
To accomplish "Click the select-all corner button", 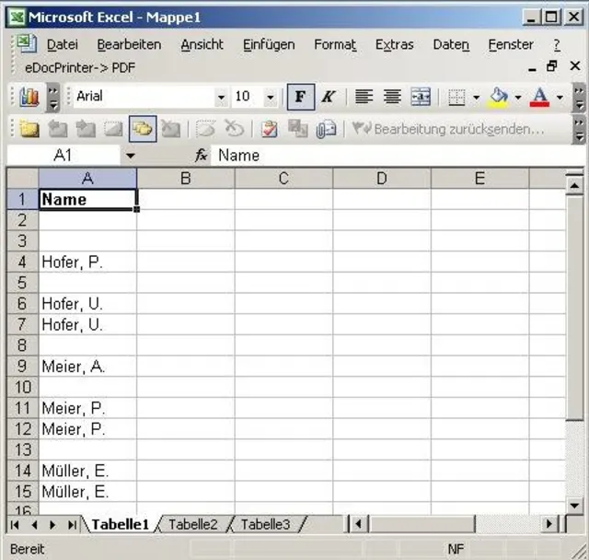I will (x=22, y=178).
